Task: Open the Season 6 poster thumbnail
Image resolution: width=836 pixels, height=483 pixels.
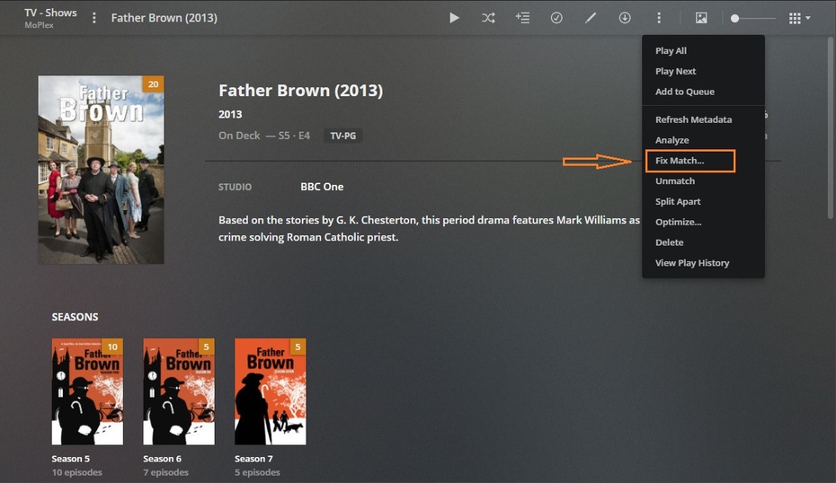Action: pos(179,391)
